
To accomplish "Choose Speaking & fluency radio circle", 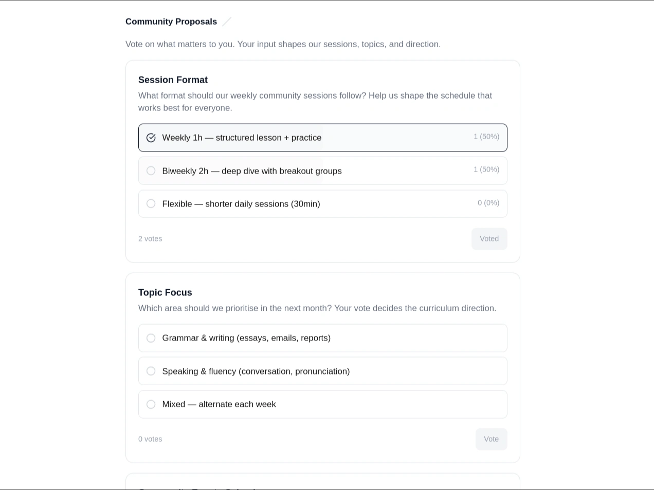I will pyautogui.click(x=151, y=371).
